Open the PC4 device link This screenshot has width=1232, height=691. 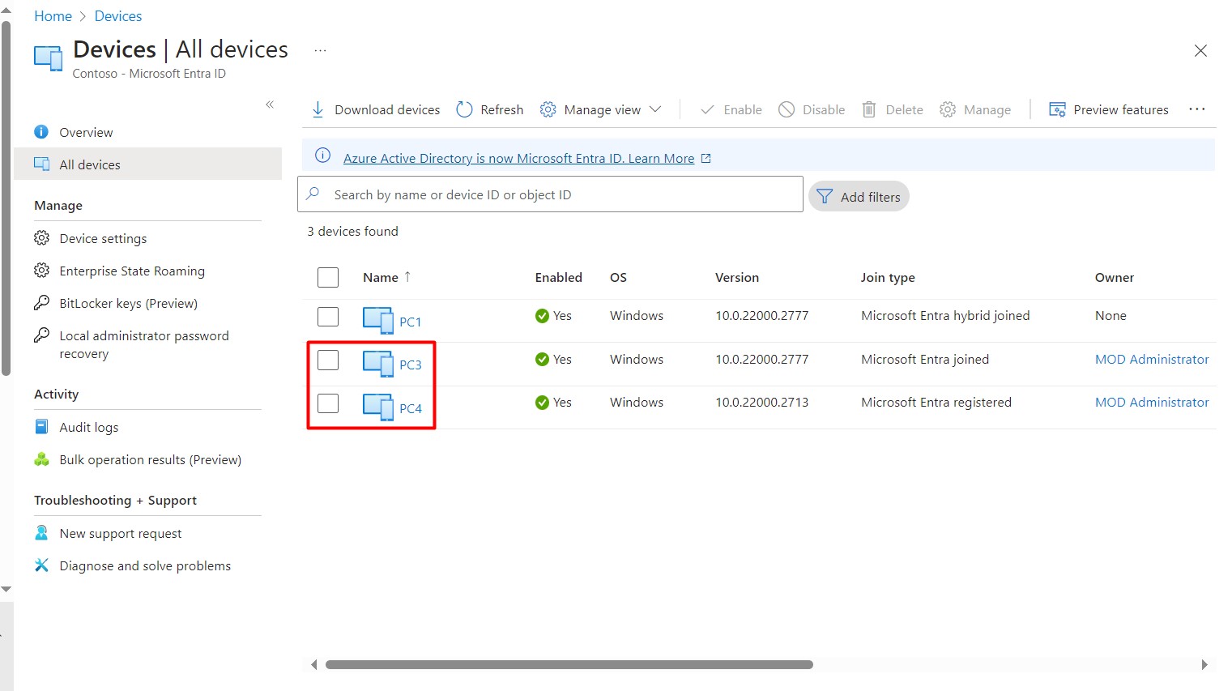(x=410, y=408)
